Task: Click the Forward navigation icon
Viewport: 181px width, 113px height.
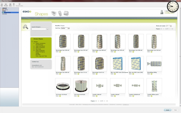Action: [x=6, y=4]
